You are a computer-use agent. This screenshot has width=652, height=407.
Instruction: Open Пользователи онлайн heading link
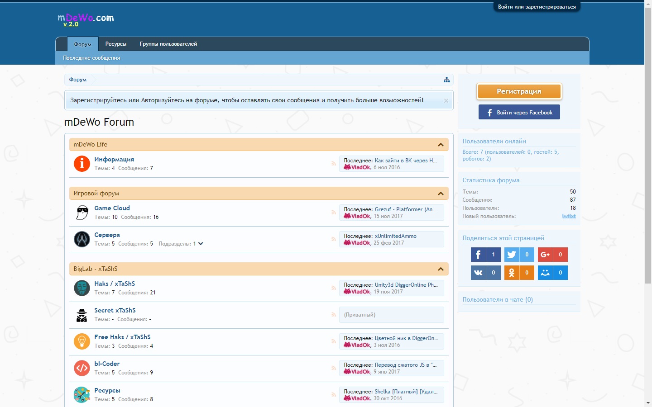494,141
